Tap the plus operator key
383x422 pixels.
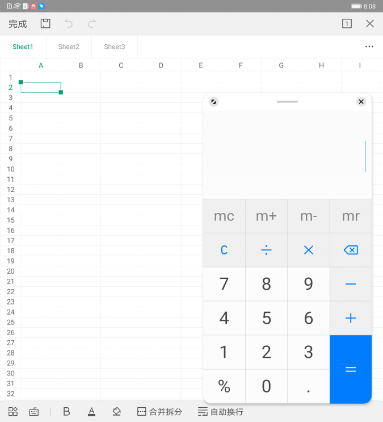351,318
